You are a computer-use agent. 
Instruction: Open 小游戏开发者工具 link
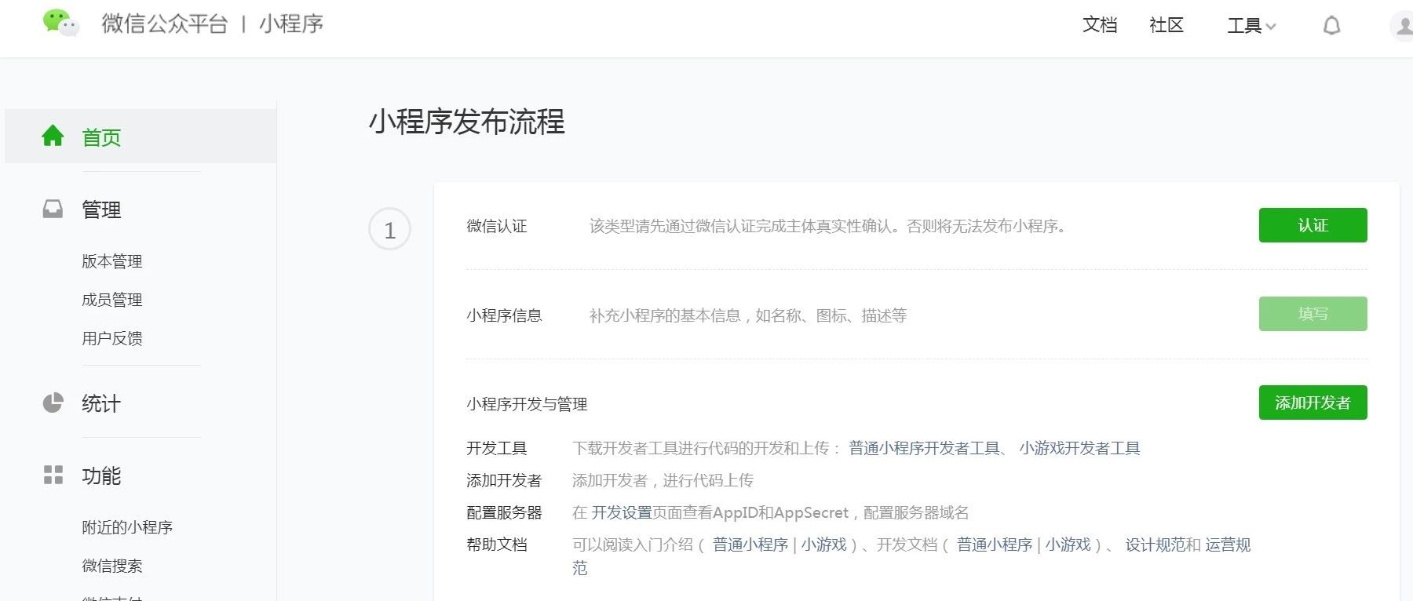click(1079, 448)
